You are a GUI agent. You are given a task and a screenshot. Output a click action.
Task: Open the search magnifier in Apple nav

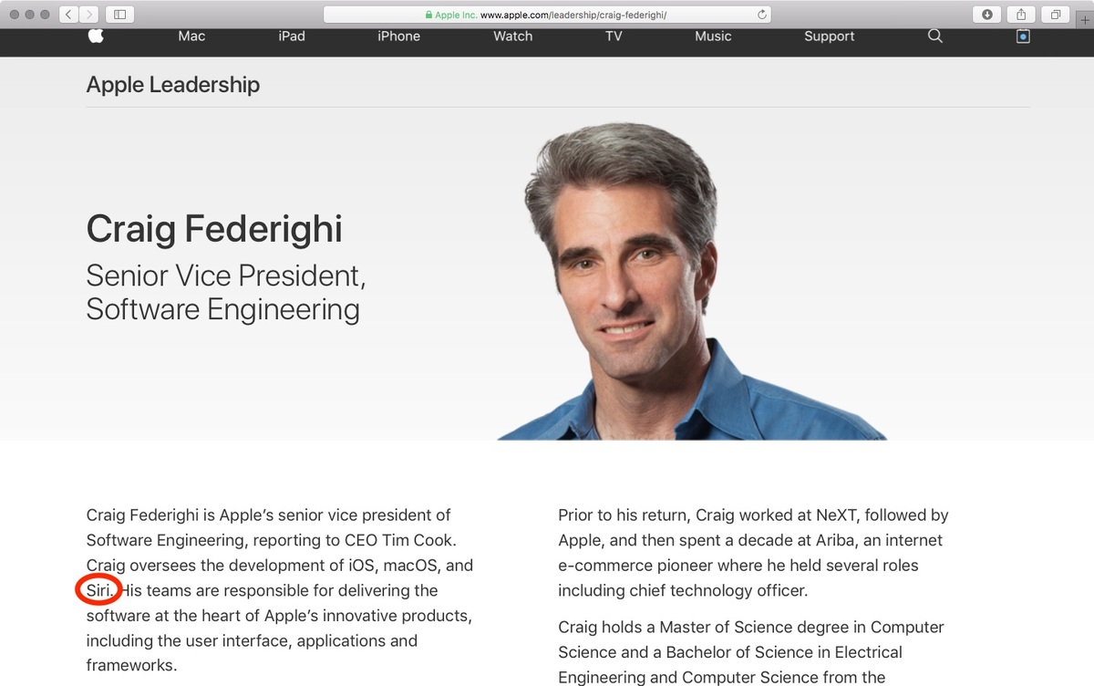934,36
